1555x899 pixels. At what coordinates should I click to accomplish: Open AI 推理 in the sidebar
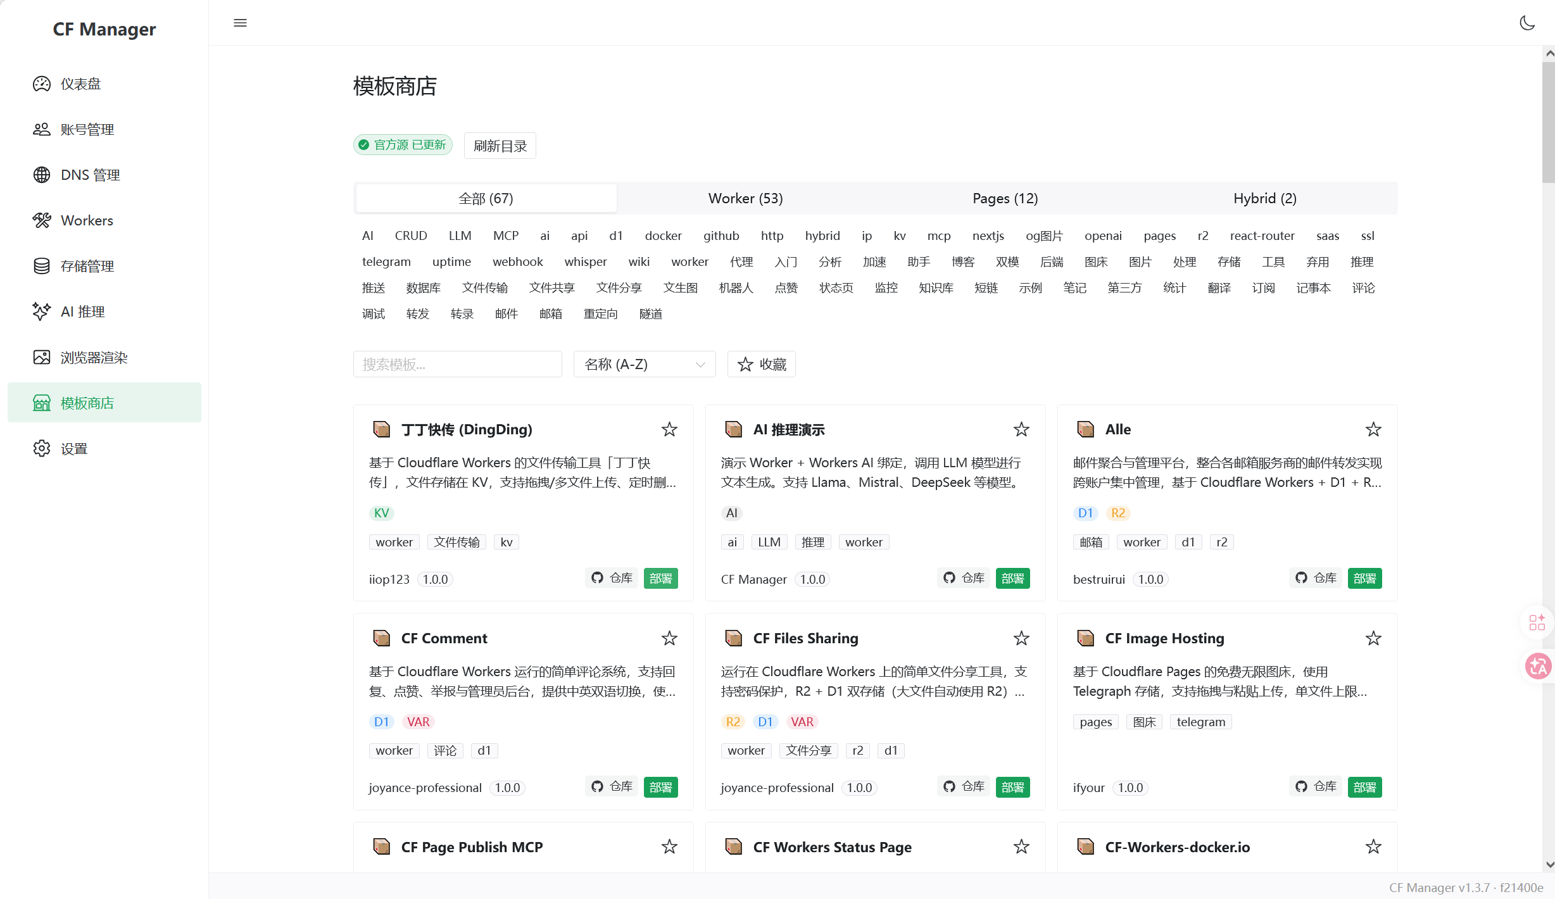click(104, 311)
